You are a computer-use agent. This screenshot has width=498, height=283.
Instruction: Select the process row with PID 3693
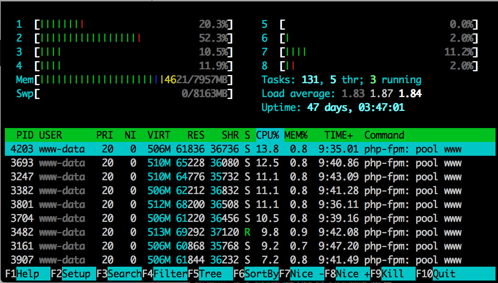250,163
